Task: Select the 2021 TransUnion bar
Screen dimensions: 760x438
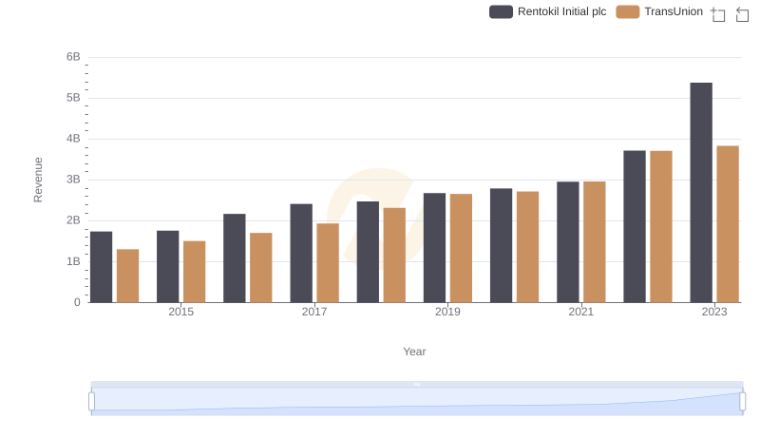Action: [595, 242]
